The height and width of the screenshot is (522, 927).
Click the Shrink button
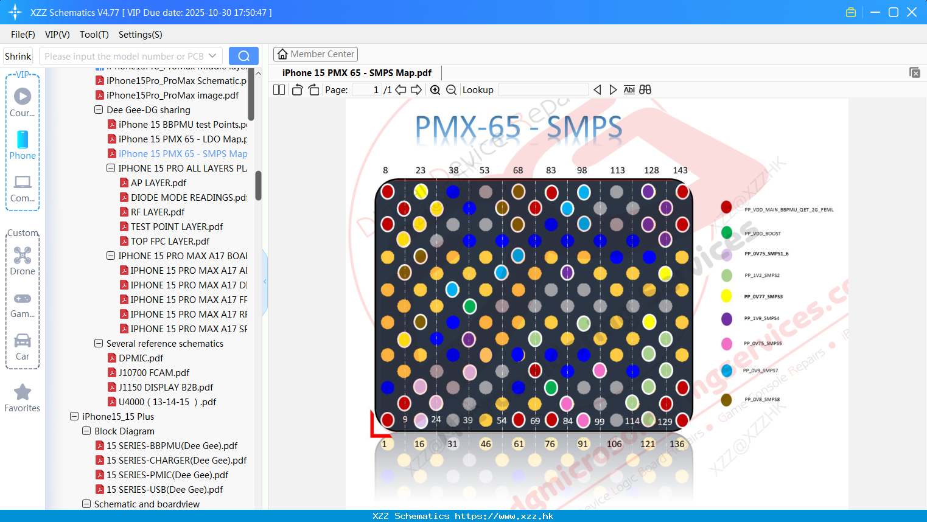pos(18,56)
